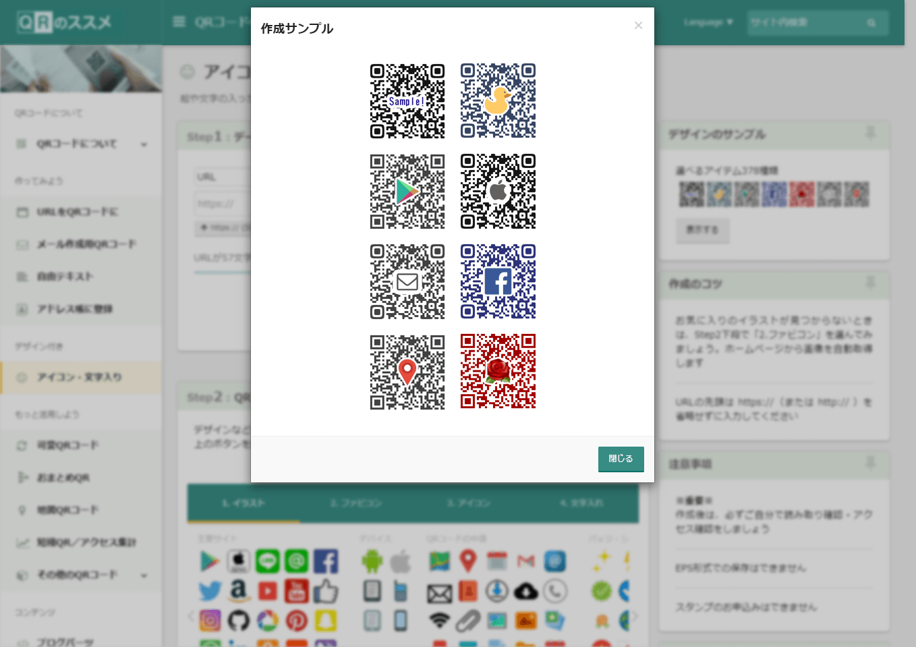Viewport: 916px width, 647px height.
Task: Pick the Twitter bird illustration icon
Action: pos(210,591)
